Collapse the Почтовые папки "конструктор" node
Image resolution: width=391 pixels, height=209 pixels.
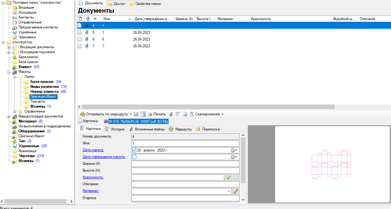pos(3,2)
